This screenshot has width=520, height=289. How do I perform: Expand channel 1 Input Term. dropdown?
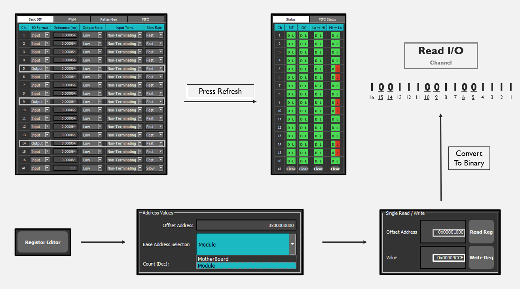click(x=140, y=35)
